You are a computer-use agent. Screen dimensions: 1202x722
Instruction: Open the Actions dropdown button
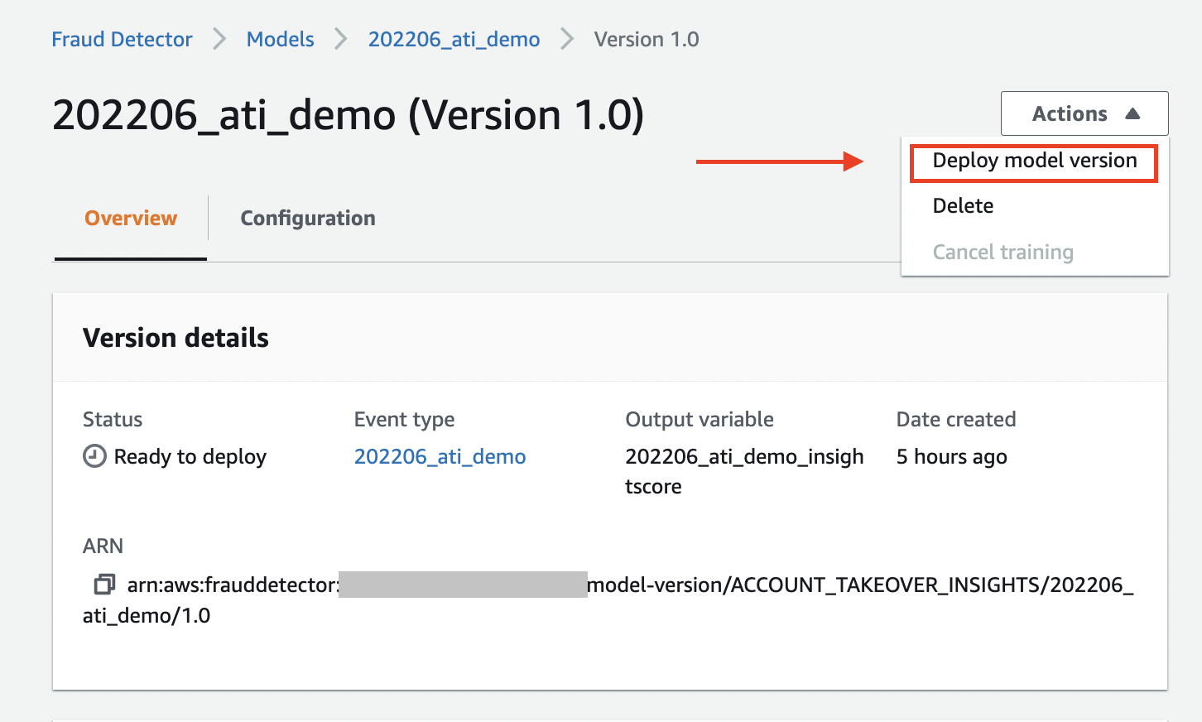click(x=1084, y=113)
